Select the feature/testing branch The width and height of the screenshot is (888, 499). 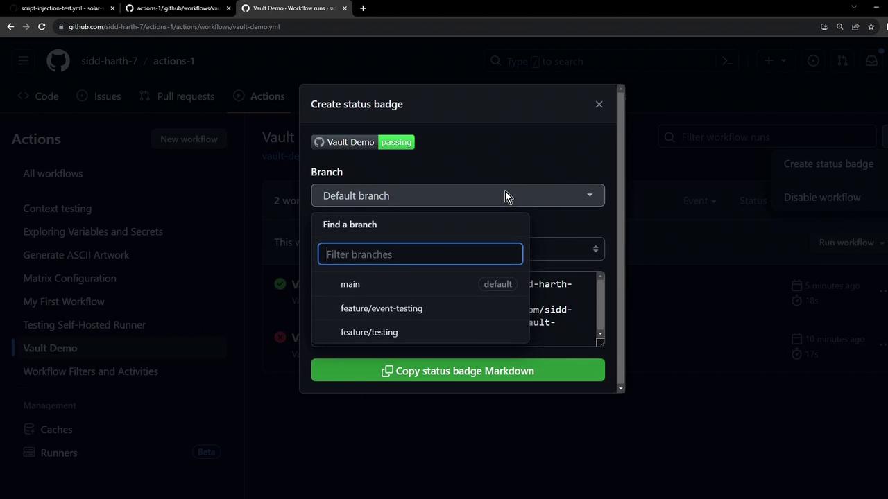pyautogui.click(x=420, y=332)
